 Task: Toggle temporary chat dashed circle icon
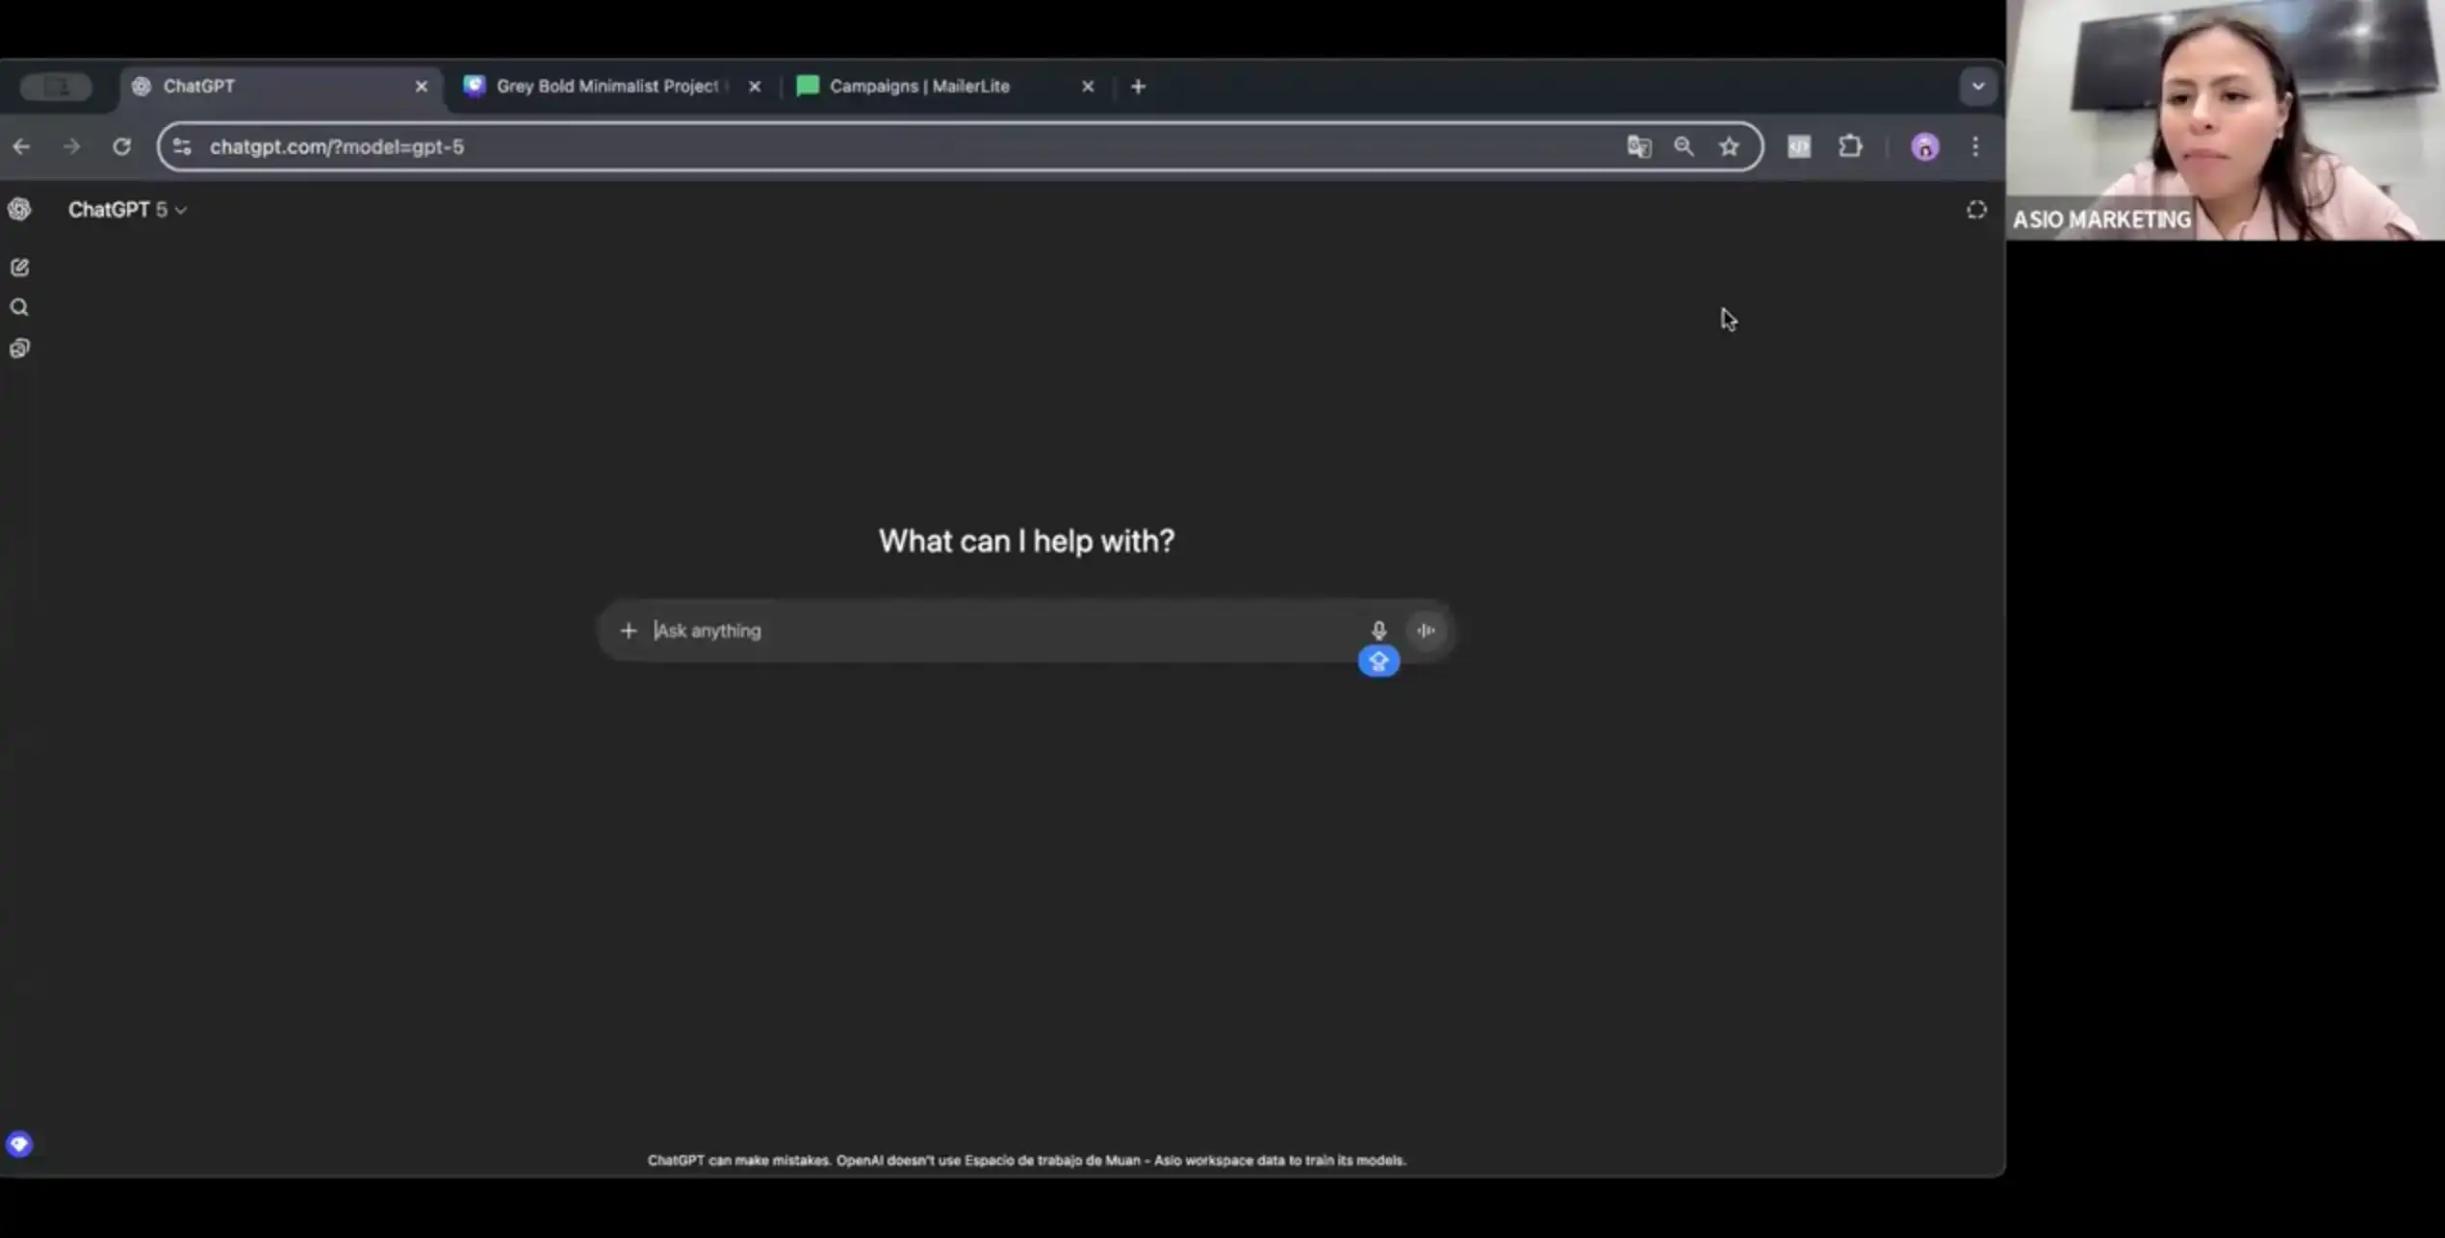tap(1975, 210)
